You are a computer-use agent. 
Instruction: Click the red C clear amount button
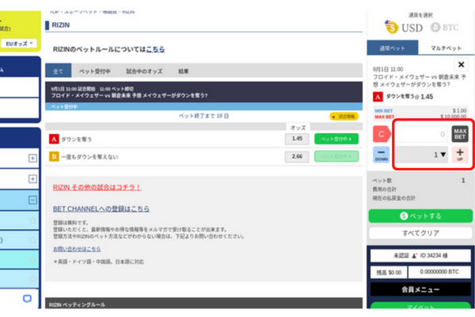pyautogui.click(x=382, y=134)
